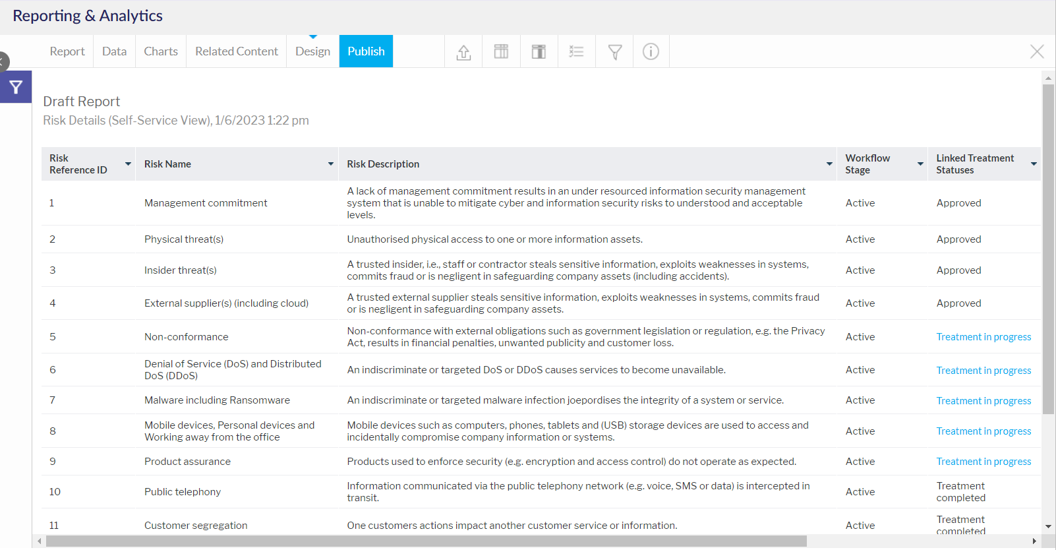Collapse the left panel arrow
The height and width of the screenshot is (550, 1056).
[3, 62]
